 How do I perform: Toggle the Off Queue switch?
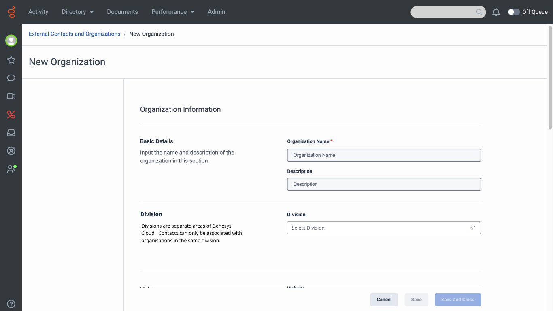(514, 12)
